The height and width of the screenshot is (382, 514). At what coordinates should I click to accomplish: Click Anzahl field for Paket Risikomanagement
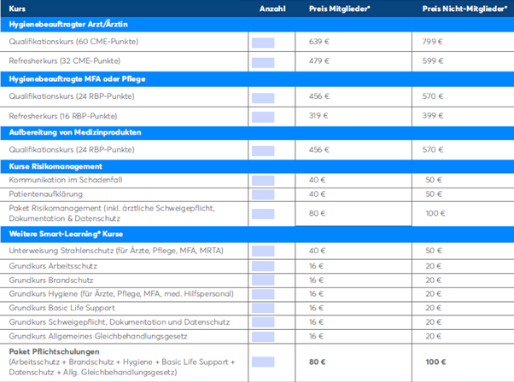click(x=263, y=214)
